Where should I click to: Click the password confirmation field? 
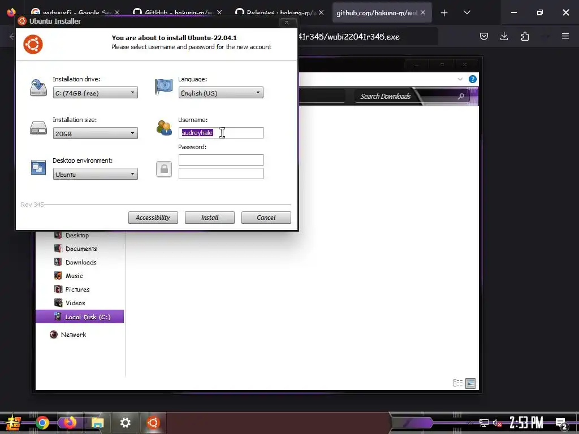coord(221,173)
